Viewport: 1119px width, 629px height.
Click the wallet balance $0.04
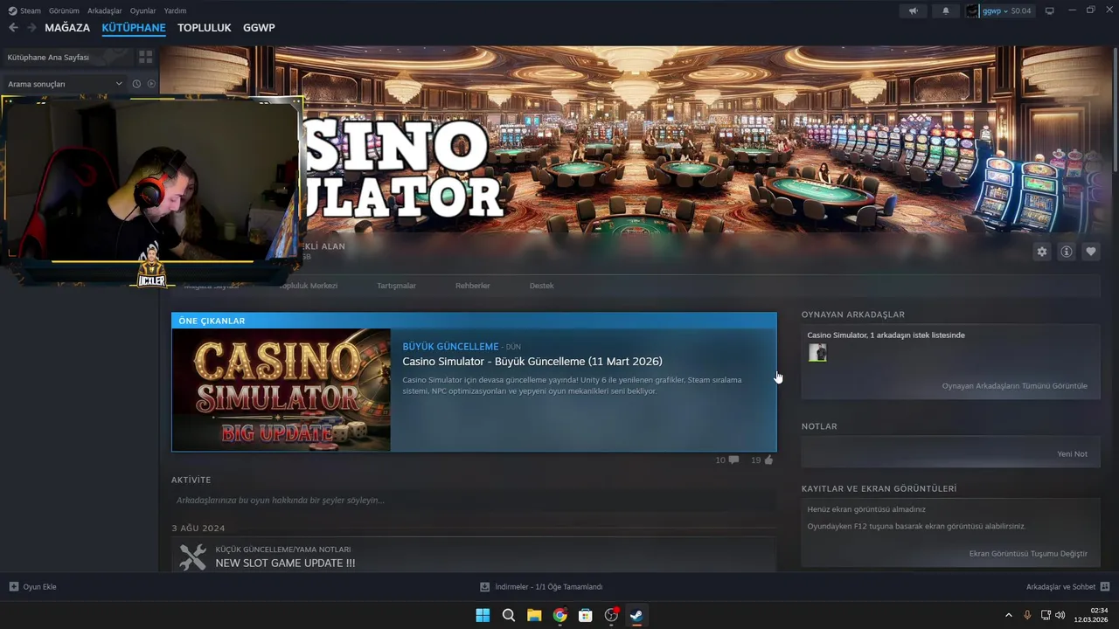[1021, 10]
